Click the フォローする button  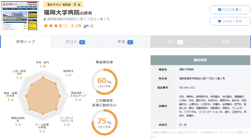click(x=230, y=21)
